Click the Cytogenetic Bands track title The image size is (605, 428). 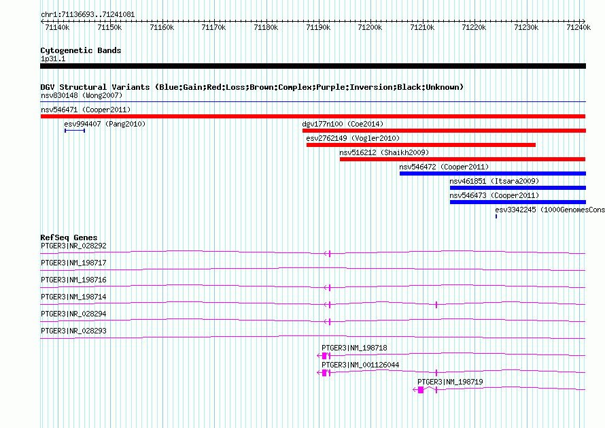pos(81,50)
